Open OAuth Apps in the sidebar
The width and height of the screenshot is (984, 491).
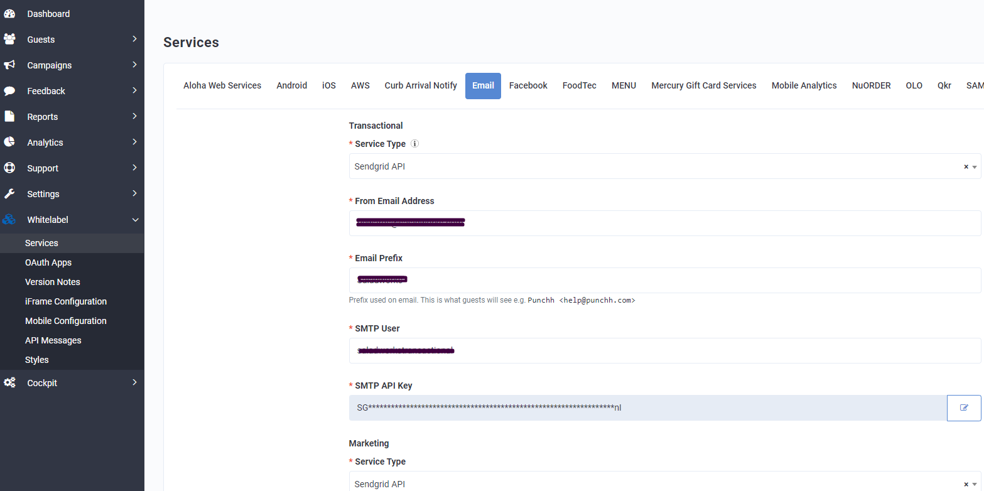[x=48, y=262]
